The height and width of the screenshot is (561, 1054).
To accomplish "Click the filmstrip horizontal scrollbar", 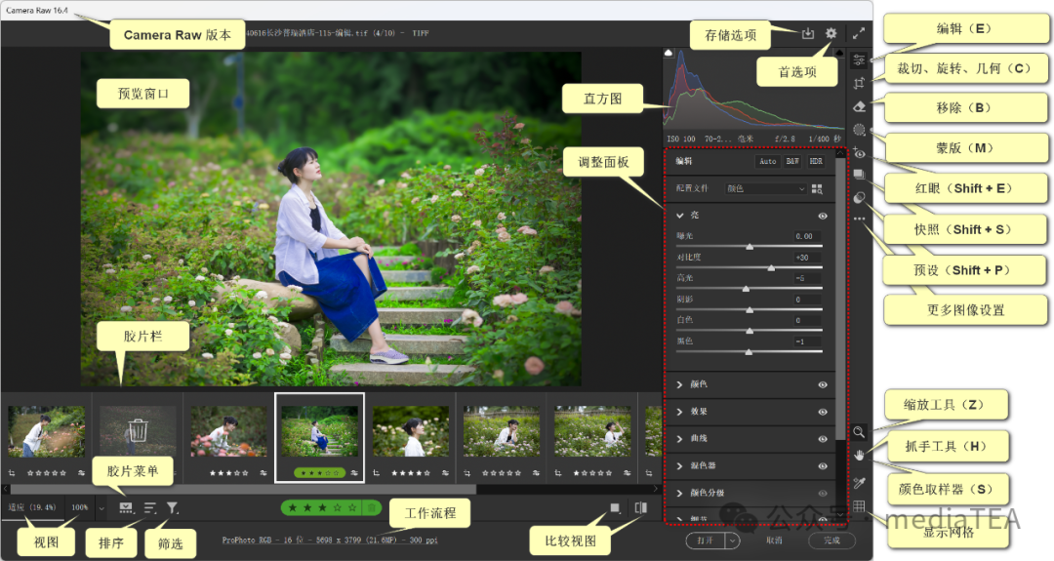I will [x=243, y=489].
